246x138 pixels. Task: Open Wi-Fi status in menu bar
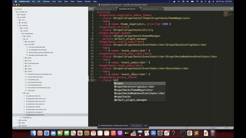(197, 2)
